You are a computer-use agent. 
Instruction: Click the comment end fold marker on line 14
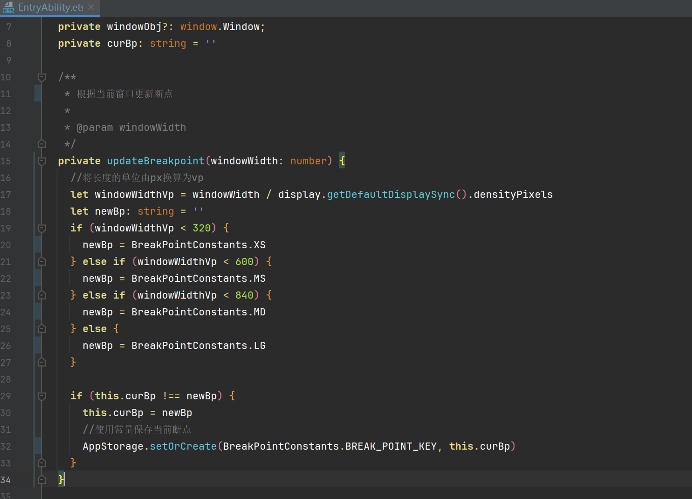[42, 144]
